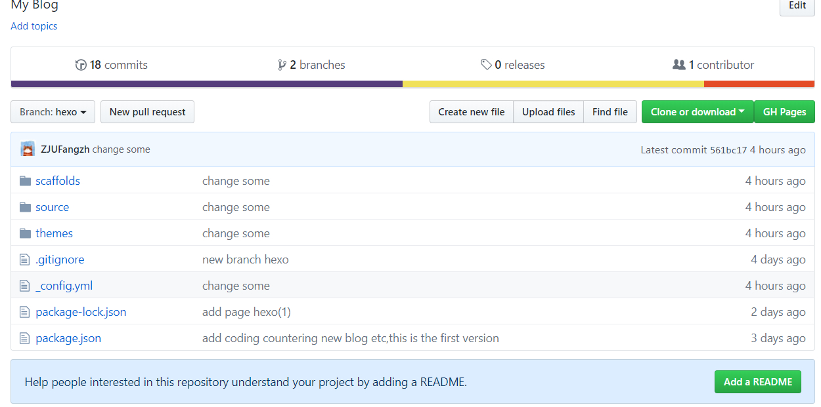The height and width of the screenshot is (407, 821).
Task: Click the New pull request button
Action: [x=147, y=112]
